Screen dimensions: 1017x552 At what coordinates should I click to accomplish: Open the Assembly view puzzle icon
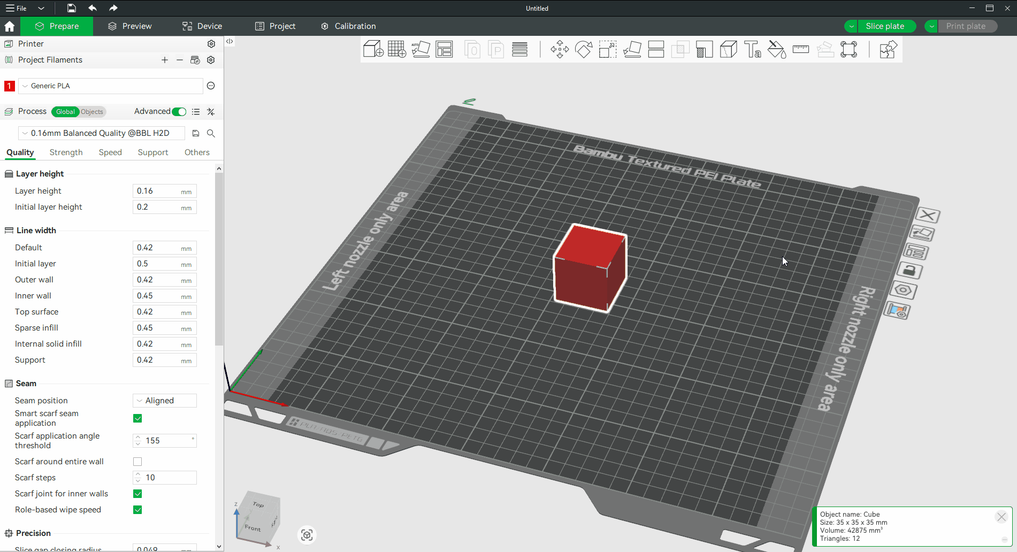(888, 49)
